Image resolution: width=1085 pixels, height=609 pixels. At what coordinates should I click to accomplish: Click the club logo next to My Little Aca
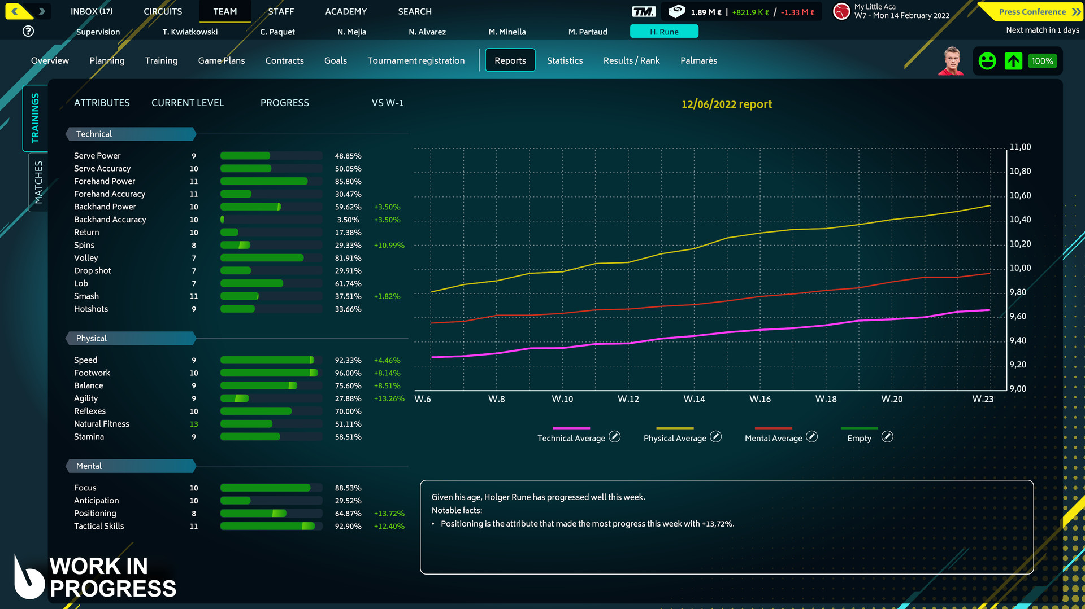click(x=841, y=11)
